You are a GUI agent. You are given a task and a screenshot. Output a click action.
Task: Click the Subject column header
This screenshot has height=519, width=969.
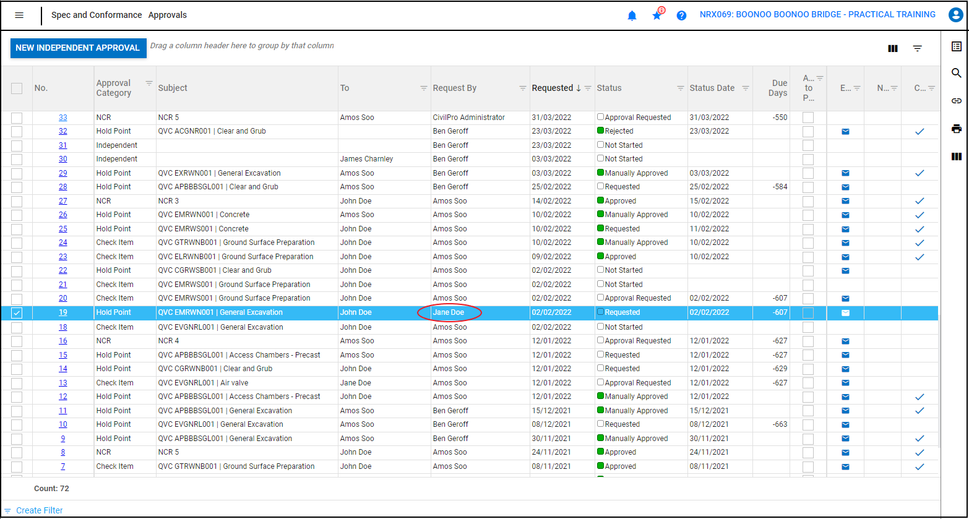(173, 88)
